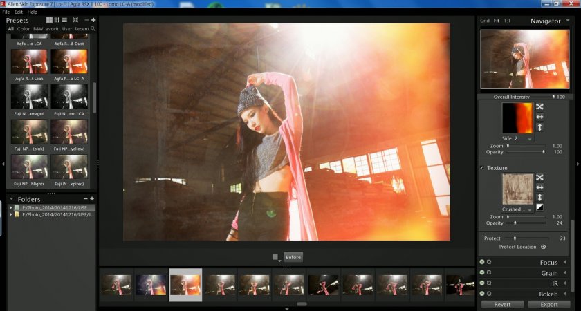Toggle the Focus panel on/off

click(481, 263)
